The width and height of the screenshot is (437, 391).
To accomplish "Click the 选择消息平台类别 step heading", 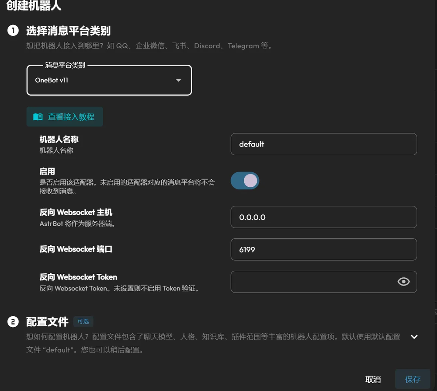I will pyautogui.click(x=69, y=31).
